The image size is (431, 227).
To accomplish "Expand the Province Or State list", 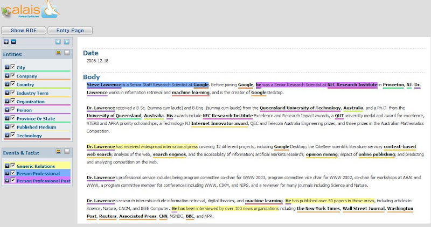I will [7, 118].
